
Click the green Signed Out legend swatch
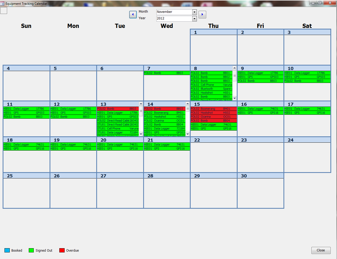click(x=31, y=250)
